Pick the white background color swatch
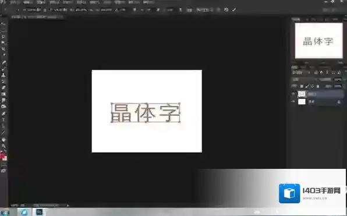The image size is (347, 216). click(5, 159)
